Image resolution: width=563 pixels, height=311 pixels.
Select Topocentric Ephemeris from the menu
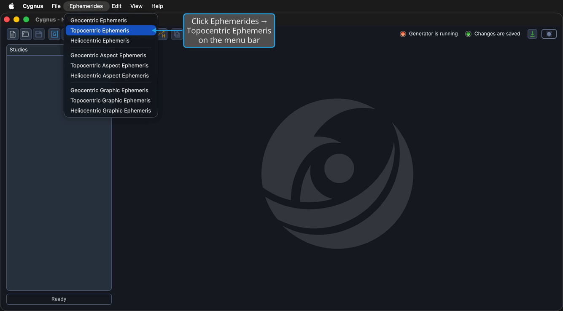click(111, 30)
